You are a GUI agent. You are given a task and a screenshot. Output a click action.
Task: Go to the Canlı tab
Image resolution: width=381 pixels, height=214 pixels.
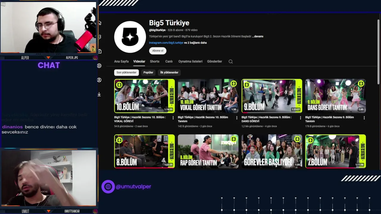169,62
